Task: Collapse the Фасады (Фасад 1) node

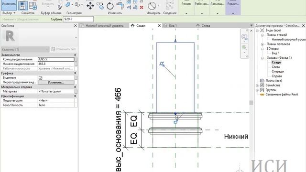Action: (262, 58)
